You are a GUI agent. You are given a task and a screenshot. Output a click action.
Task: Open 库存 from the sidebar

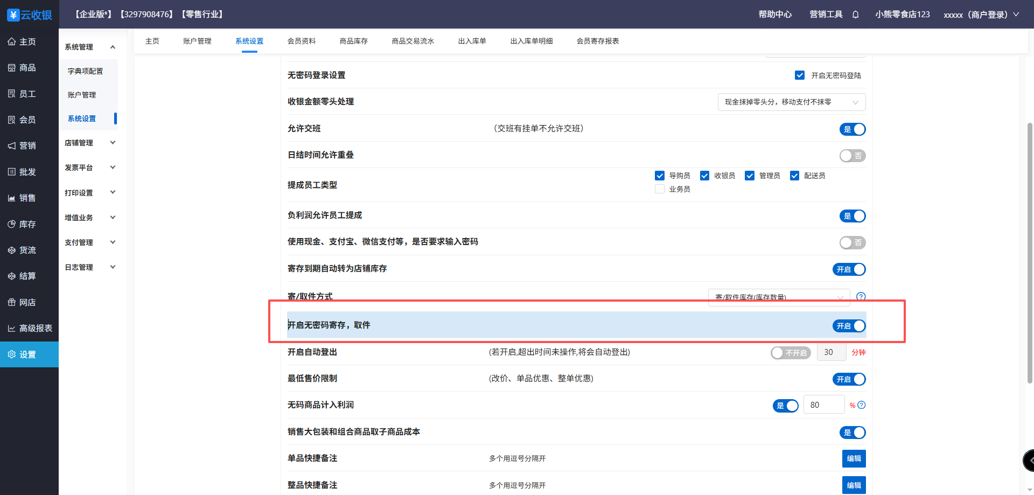pyautogui.click(x=27, y=224)
